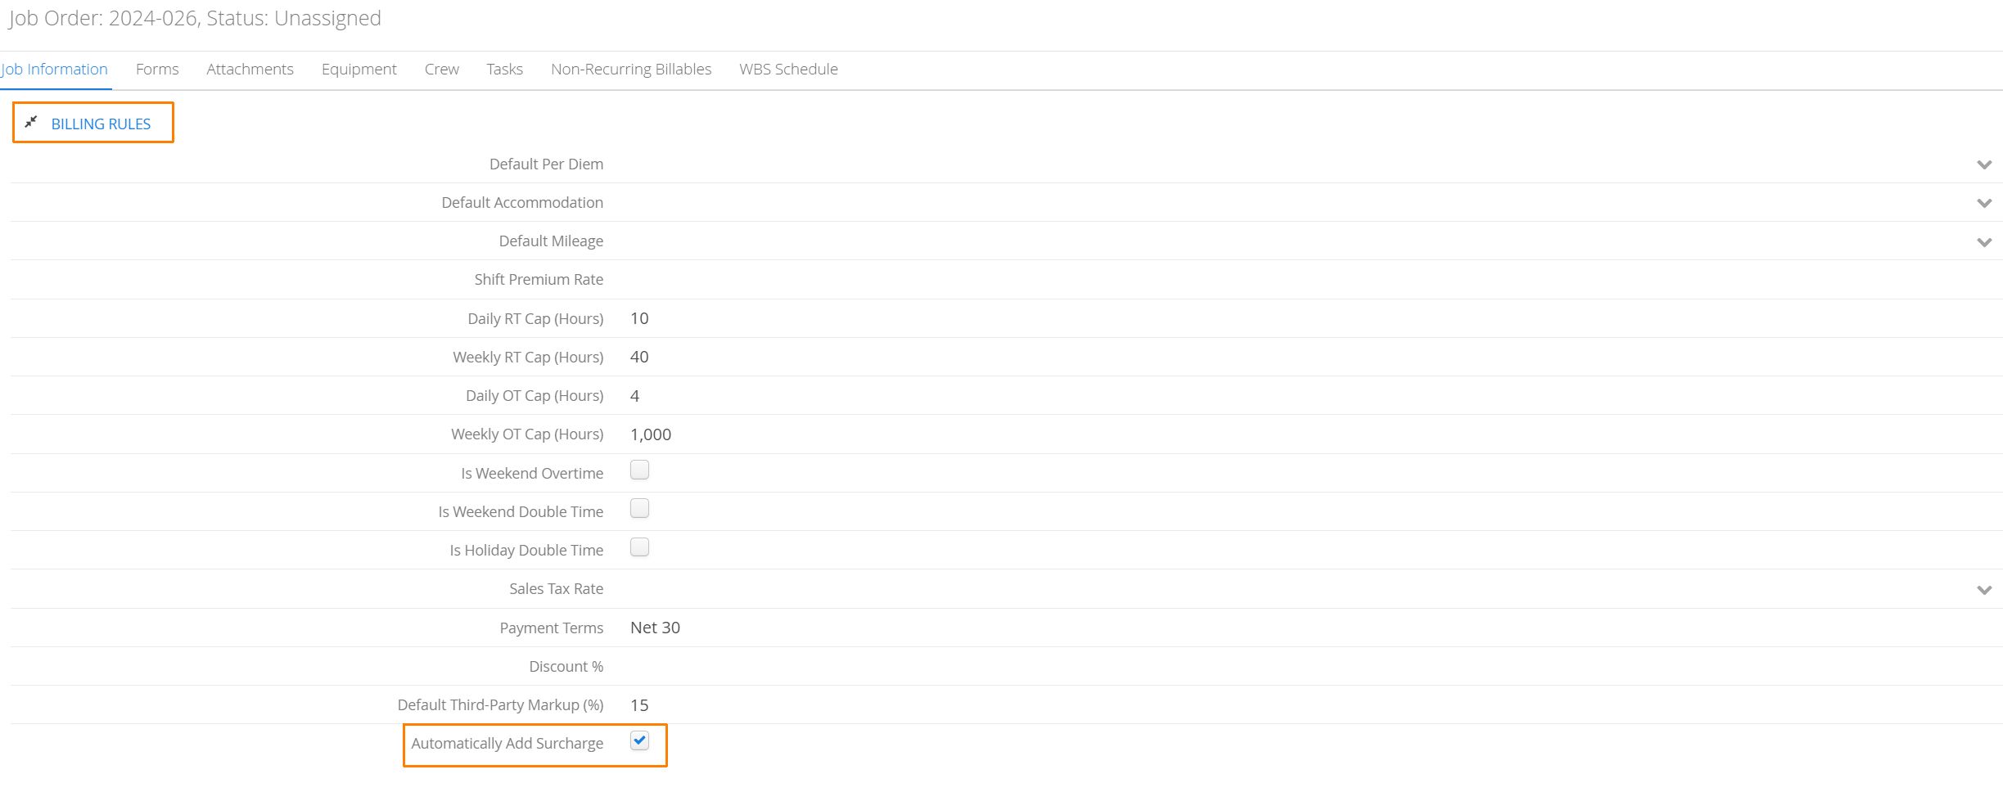Viewport: 2003px width, 810px height.
Task: Click the Is Weekend Overtime label
Action: pos(532,474)
